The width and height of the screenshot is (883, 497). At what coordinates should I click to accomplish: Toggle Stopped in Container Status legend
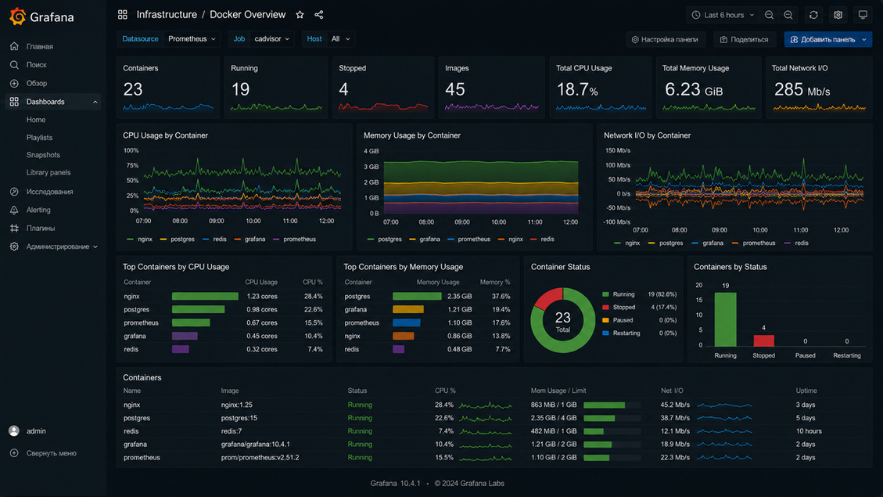pos(619,307)
